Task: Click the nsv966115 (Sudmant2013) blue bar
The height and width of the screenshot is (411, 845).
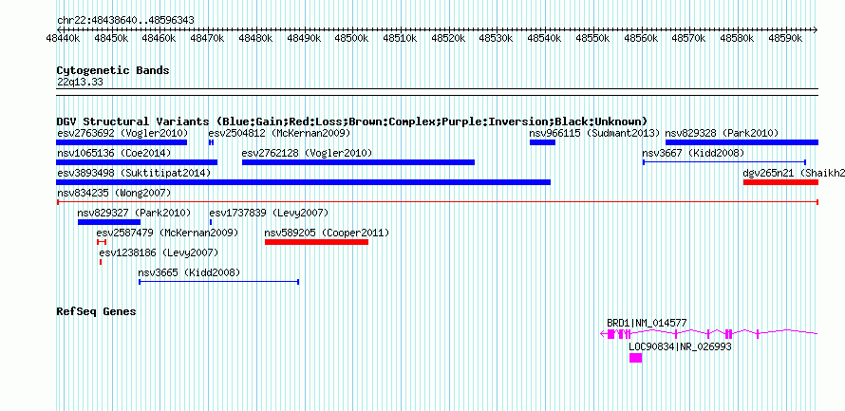Action: pos(542,142)
